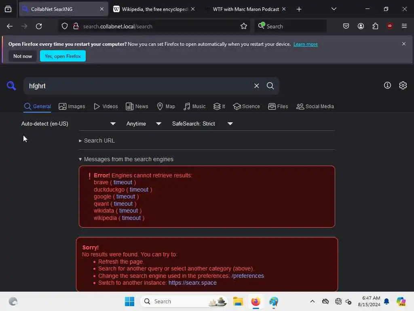Open the News category tab
Viewport: 414px width, 311px height.
click(137, 107)
